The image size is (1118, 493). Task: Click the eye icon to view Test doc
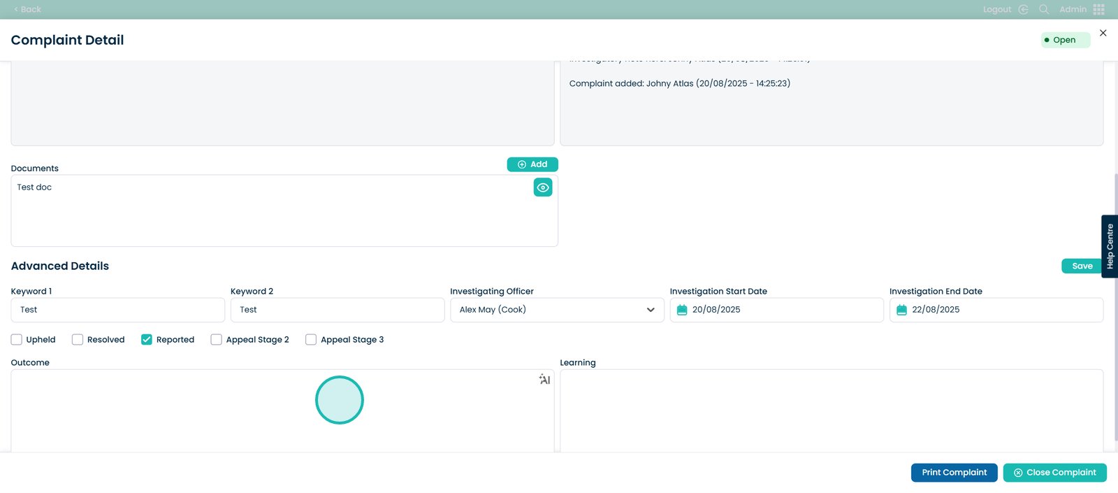coord(543,187)
